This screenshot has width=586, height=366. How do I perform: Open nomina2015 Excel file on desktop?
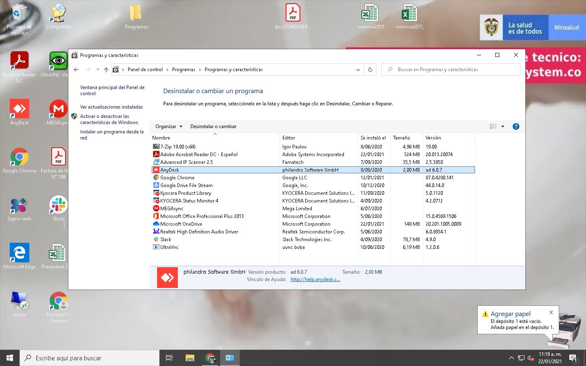[371, 16]
